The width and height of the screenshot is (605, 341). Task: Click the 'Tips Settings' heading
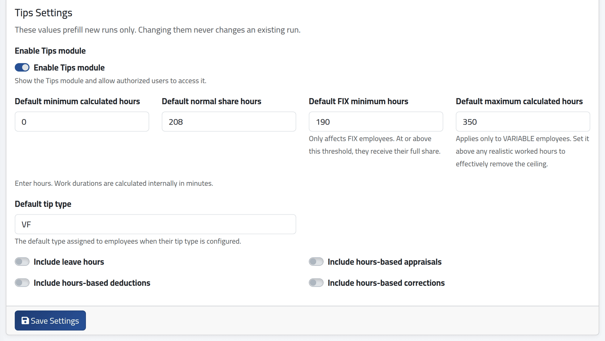tap(43, 13)
